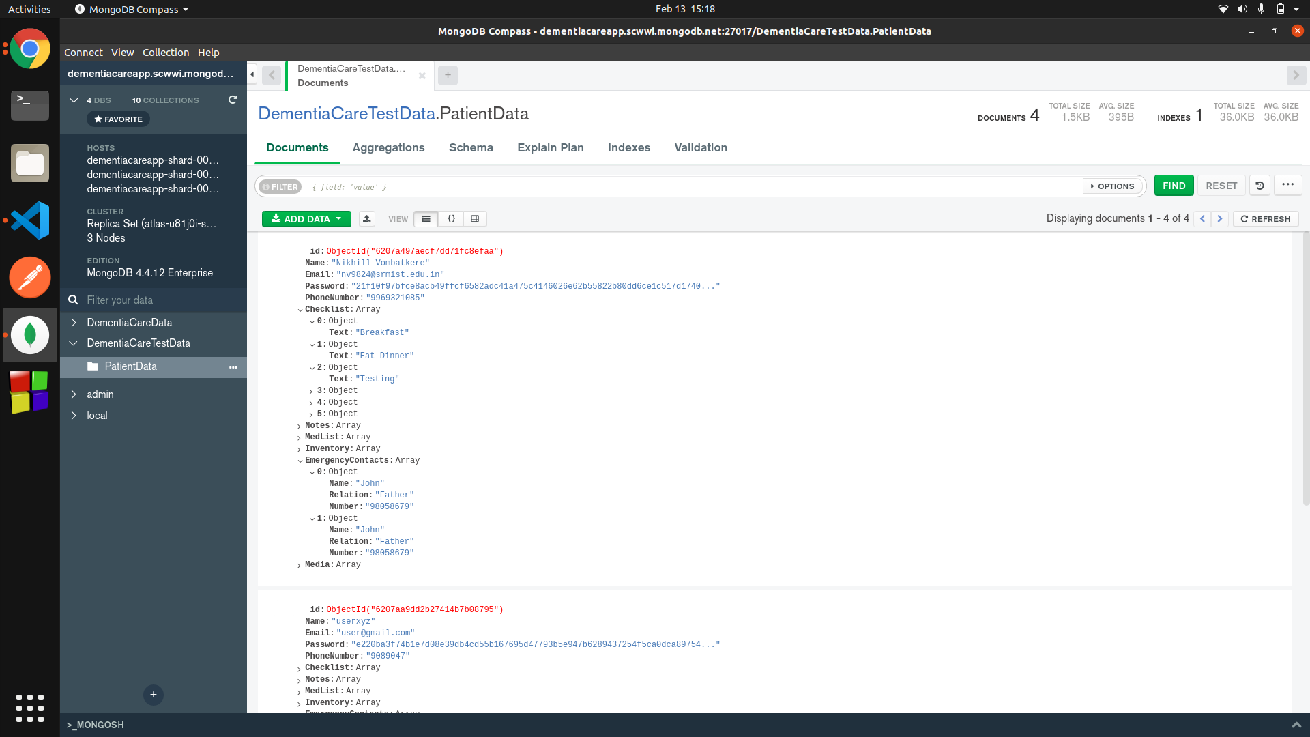
Task: Collapse the sidebar with arrow icon
Action: [252, 74]
